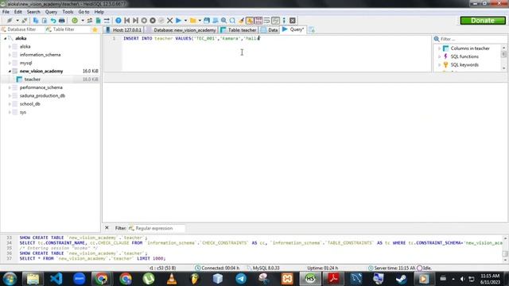Close the filter panel with X
Screen dimensions: 509x286
107,228
